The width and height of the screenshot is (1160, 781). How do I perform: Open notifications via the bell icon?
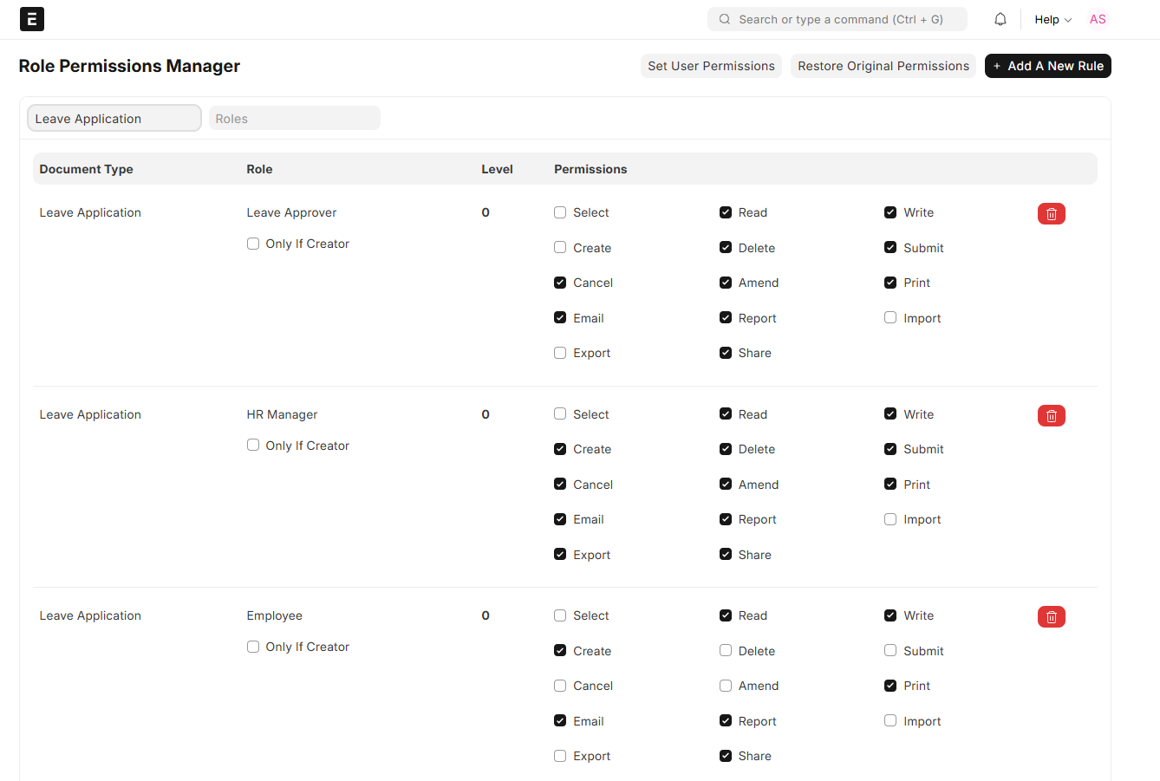point(1000,18)
